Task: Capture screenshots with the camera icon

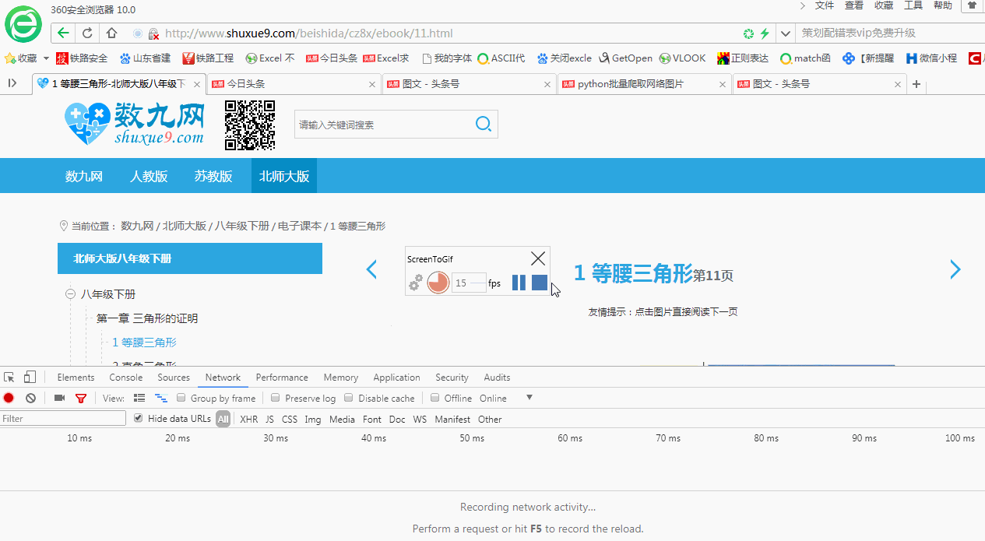Action: tap(59, 398)
